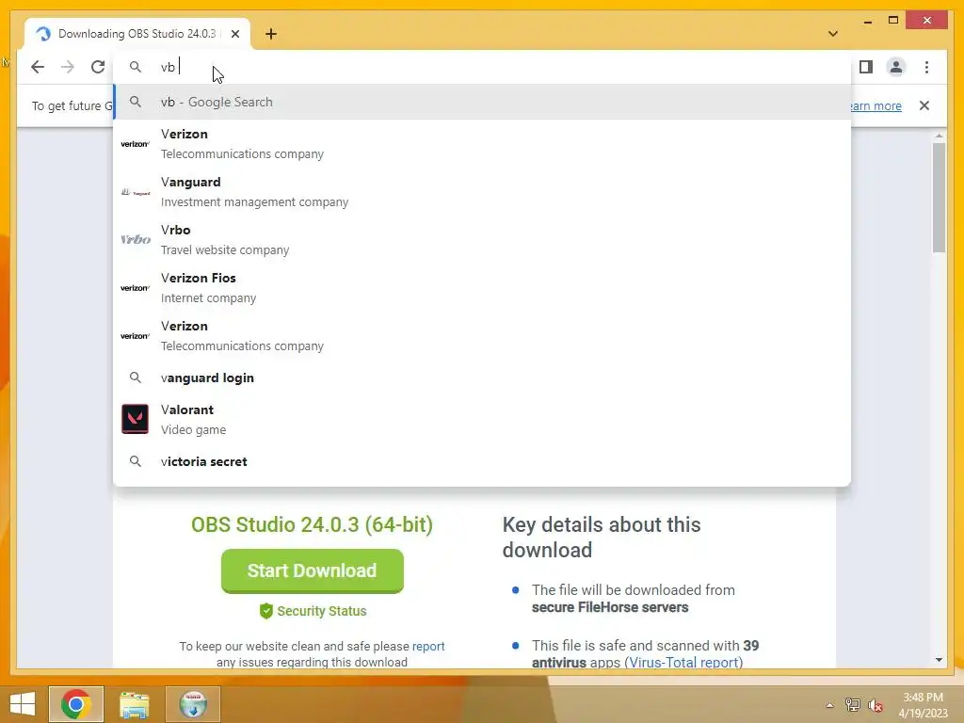
Task: Select the 'victoria secret' search suggestion
Action: tap(482, 461)
